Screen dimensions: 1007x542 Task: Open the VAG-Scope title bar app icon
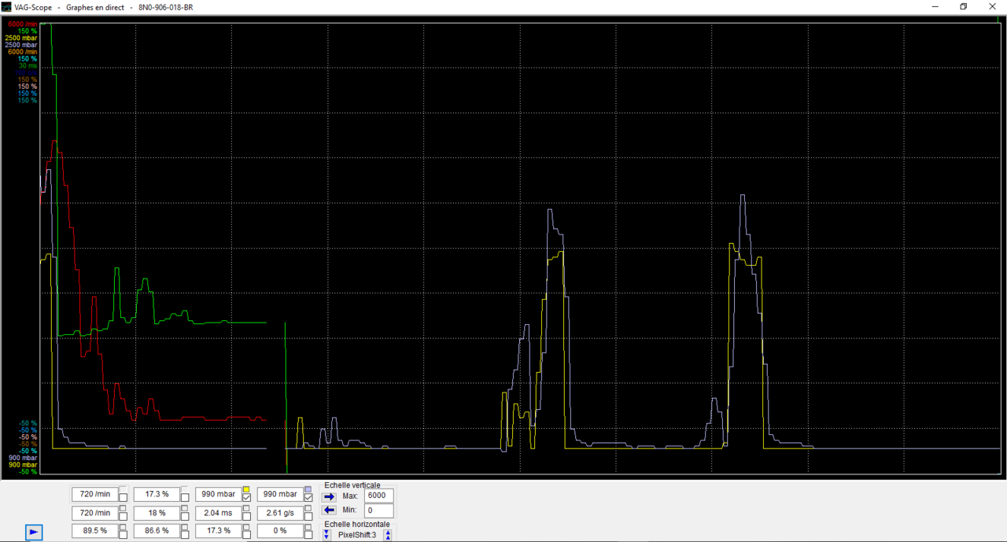coord(6,6)
